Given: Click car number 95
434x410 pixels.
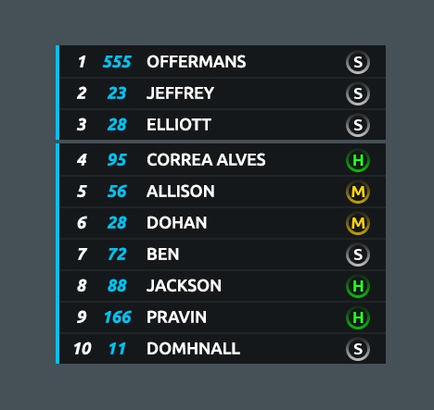Looking at the screenshot, I should click(x=117, y=160).
